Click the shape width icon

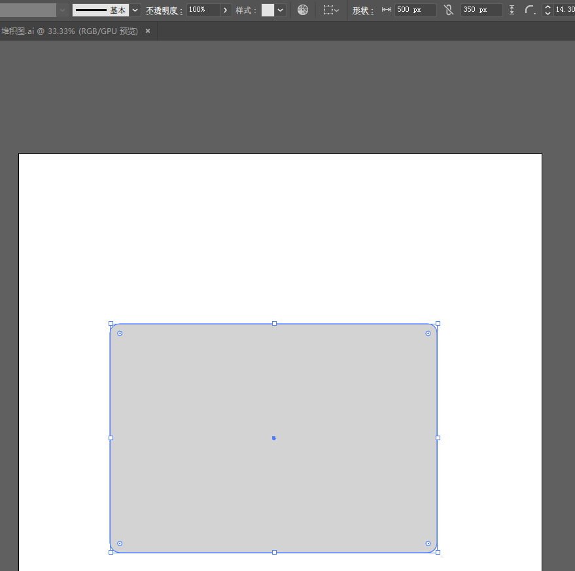coord(386,10)
